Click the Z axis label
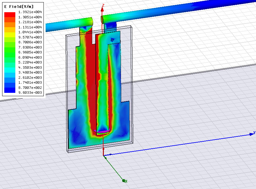256x189 pixels. [104, 5]
